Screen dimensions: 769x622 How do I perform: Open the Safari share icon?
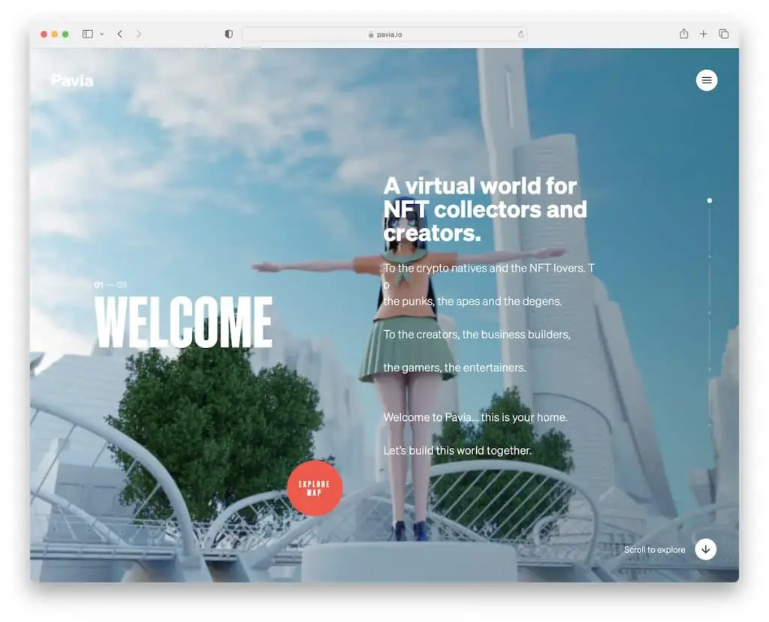pyautogui.click(x=683, y=33)
